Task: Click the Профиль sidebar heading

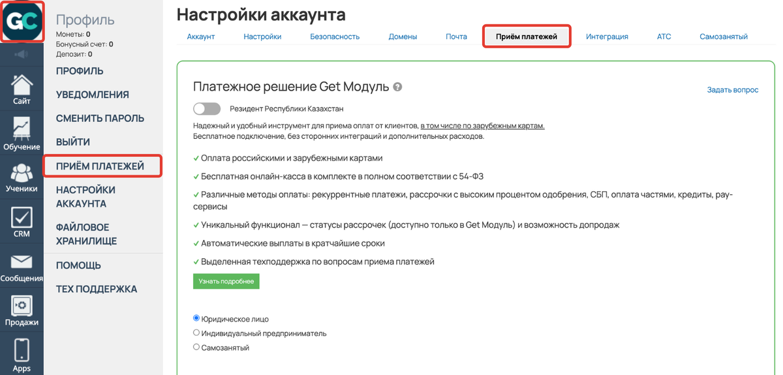Action: 85,20
